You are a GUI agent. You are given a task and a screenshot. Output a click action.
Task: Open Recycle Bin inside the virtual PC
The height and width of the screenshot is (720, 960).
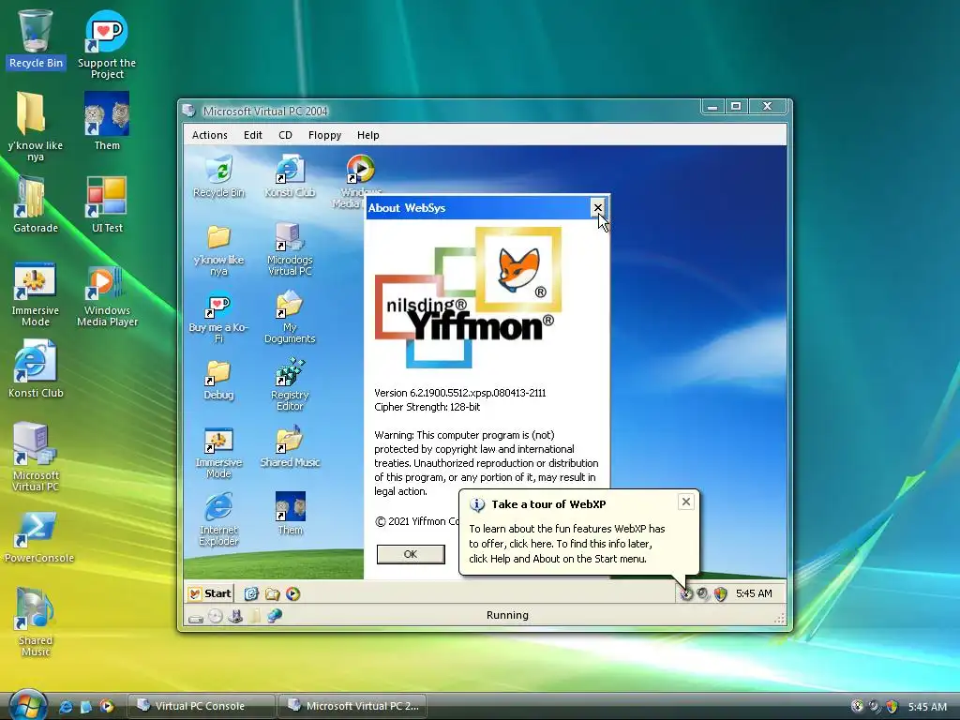218,175
